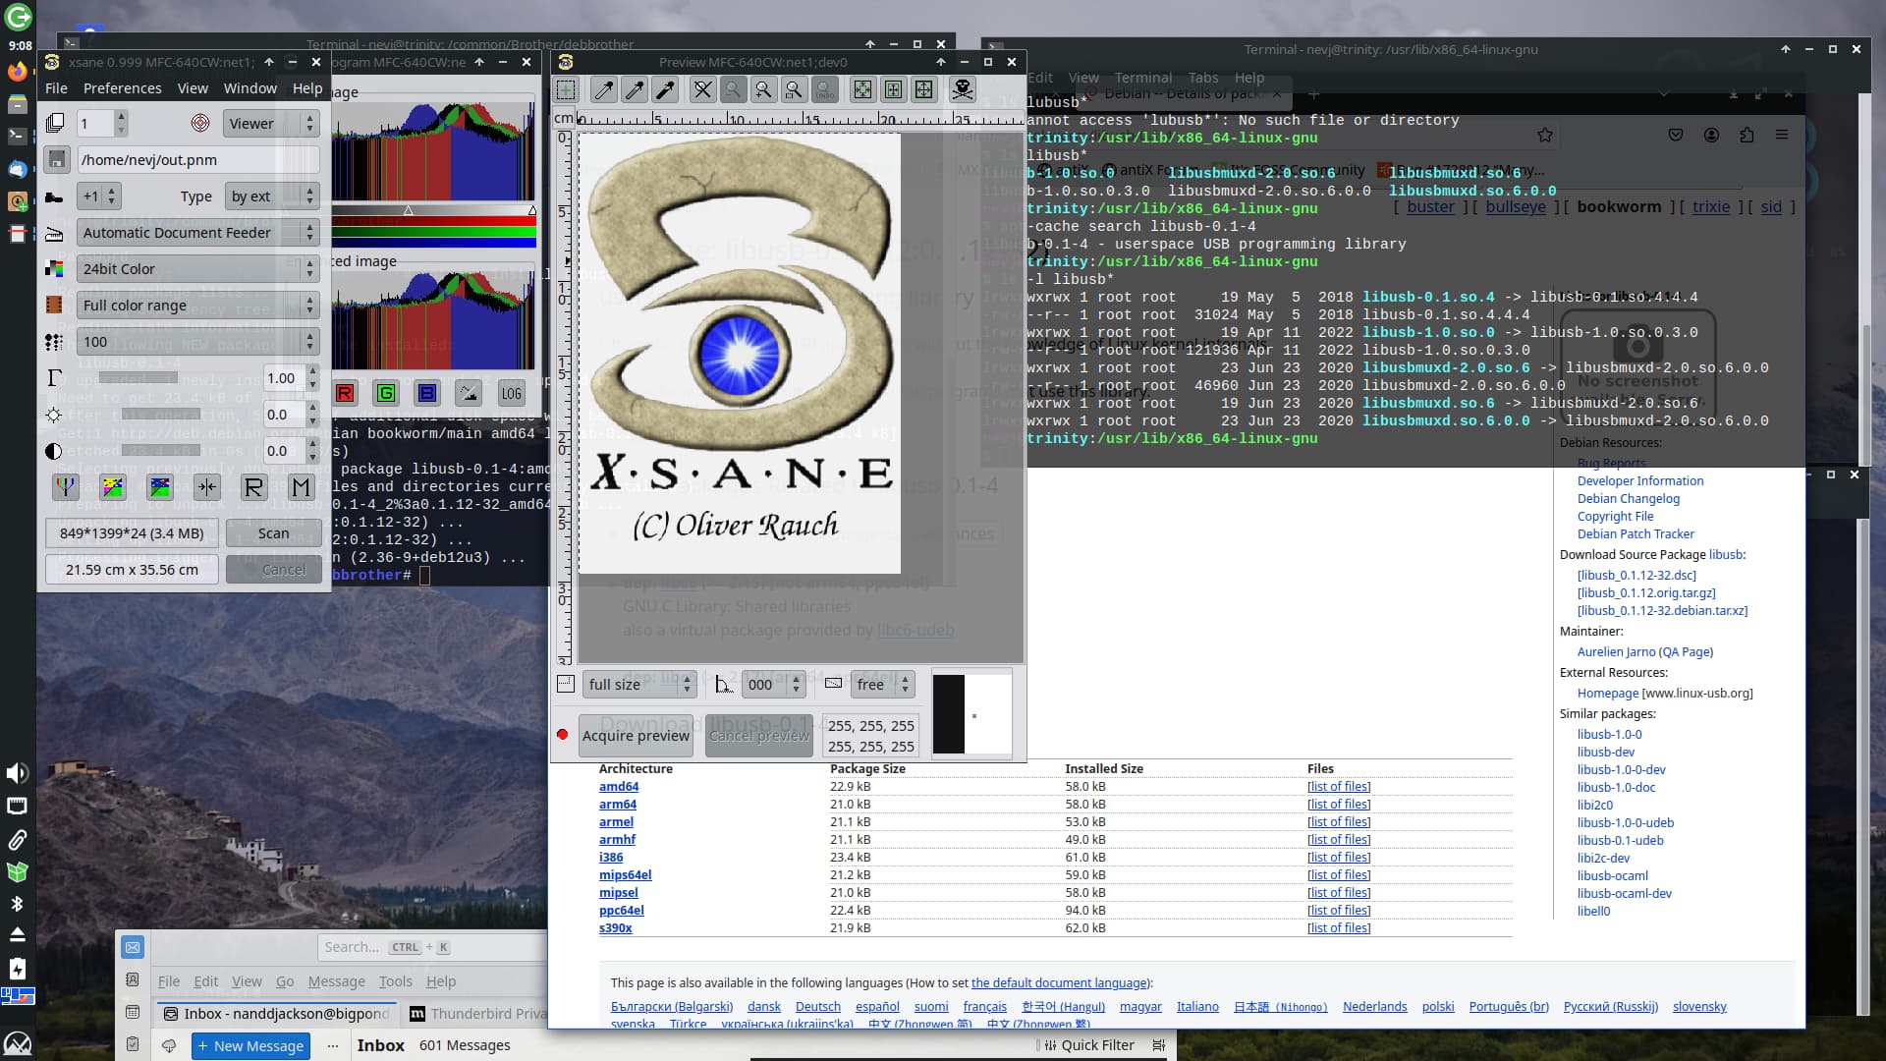
Task: Click the Bluetooth icon in the left panel
Action: click(17, 903)
